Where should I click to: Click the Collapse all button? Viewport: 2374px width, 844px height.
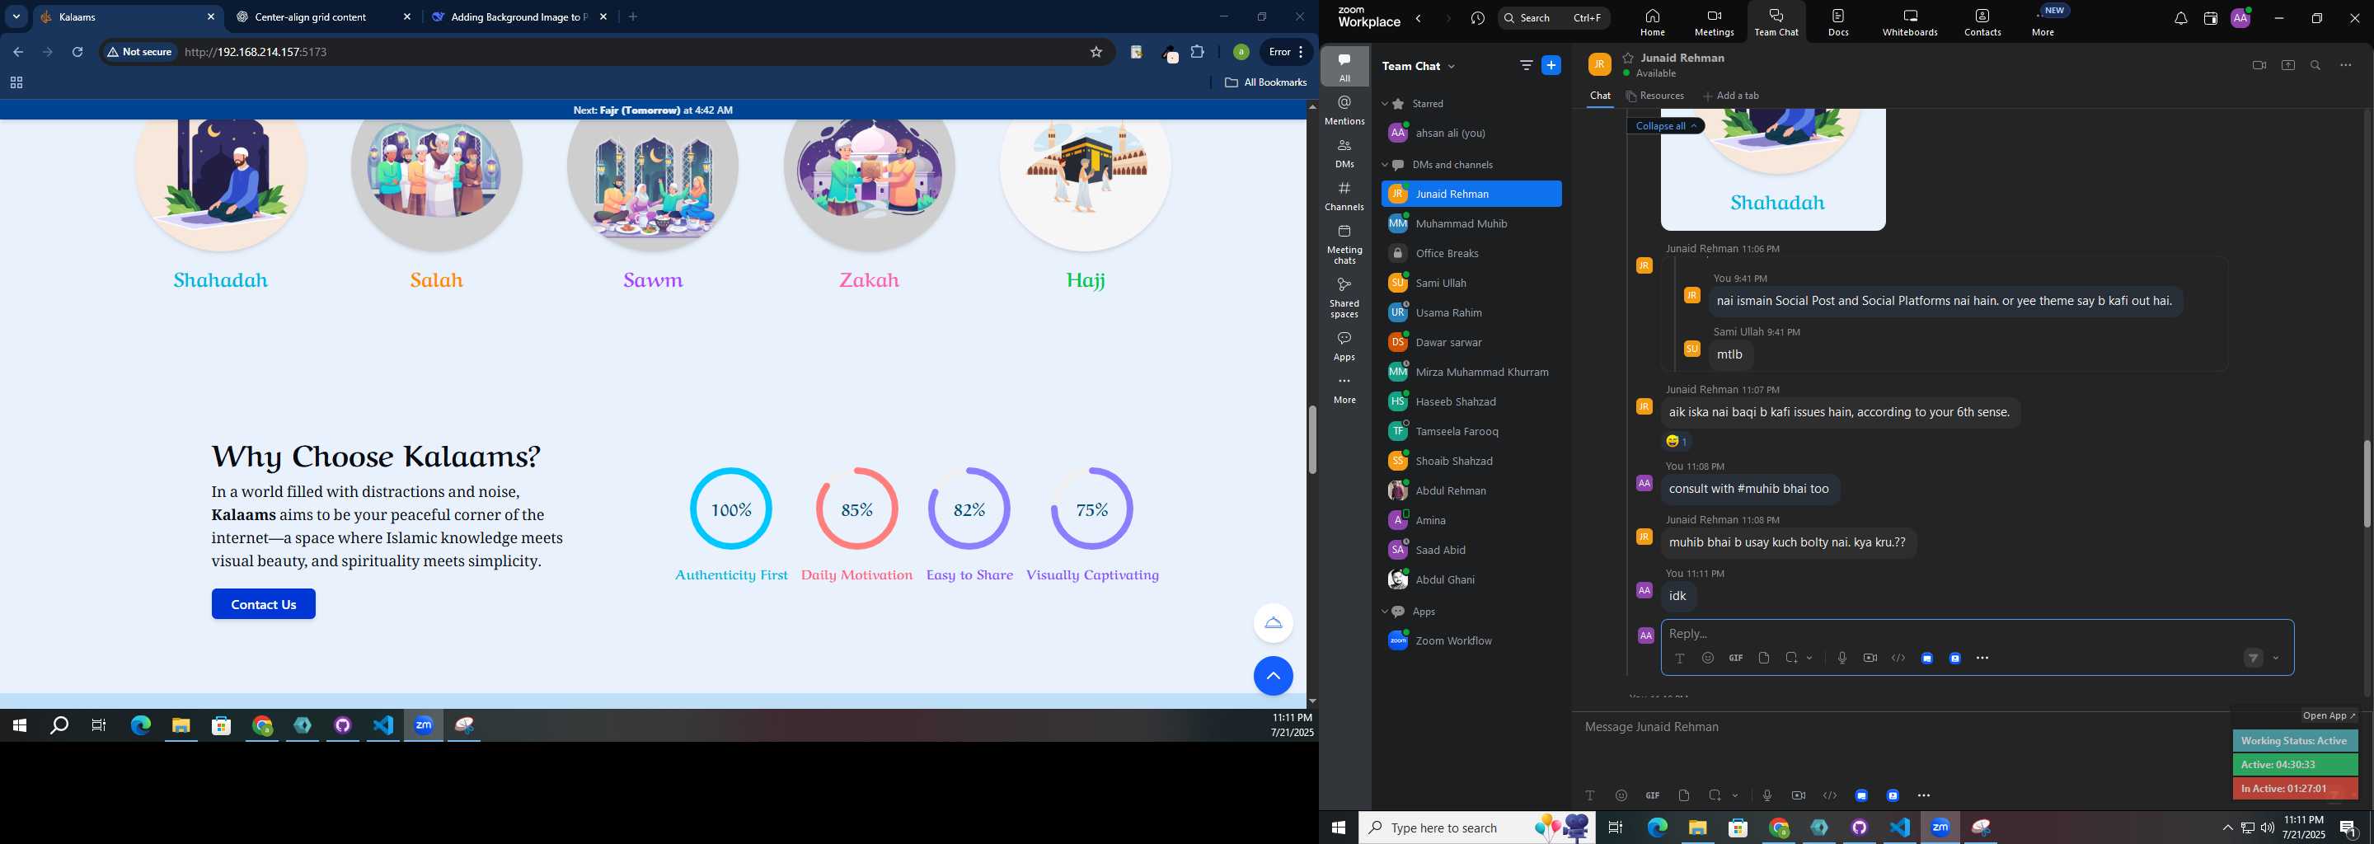pyautogui.click(x=1666, y=126)
